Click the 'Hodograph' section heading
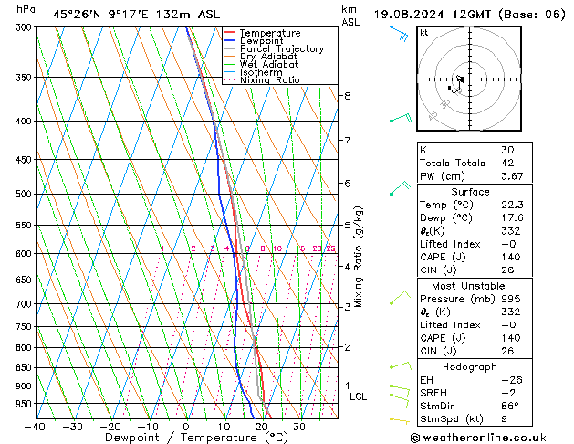The width and height of the screenshot is (574, 444). (470, 367)
